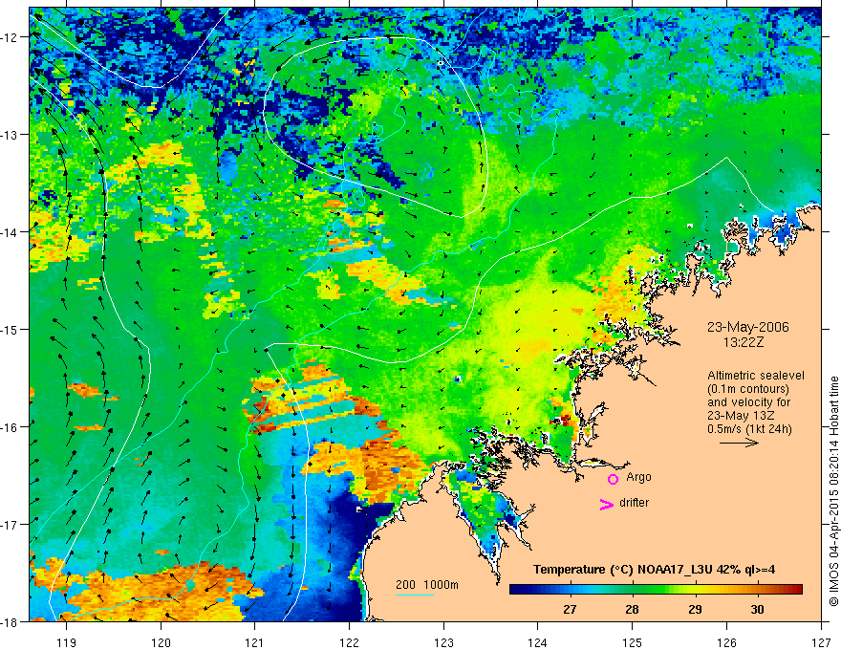
Task: Click the magenta Argo circle legend symbol
Action: [613, 479]
